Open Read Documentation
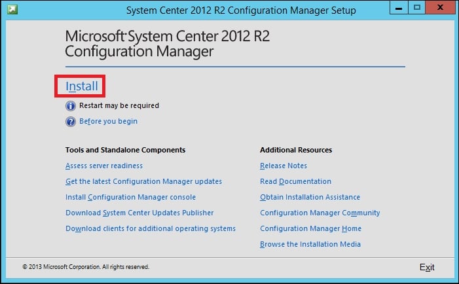This screenshot has height=284, width=459. coord(296,182)
